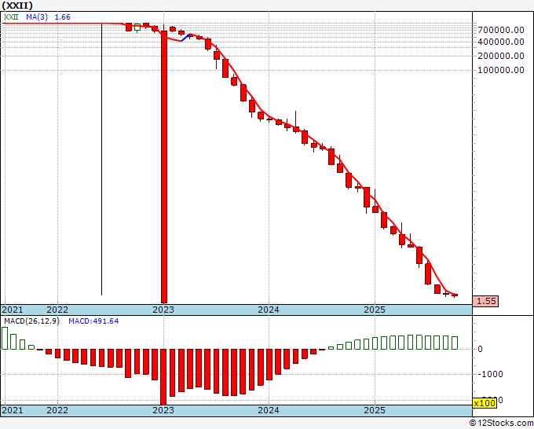Click the 1.55 current price tag

pos(485,301)
